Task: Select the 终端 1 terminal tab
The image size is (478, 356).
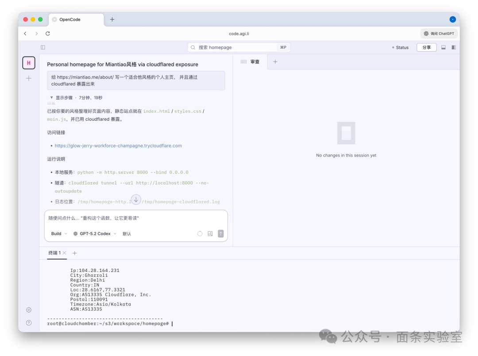Action: [54, 253]
